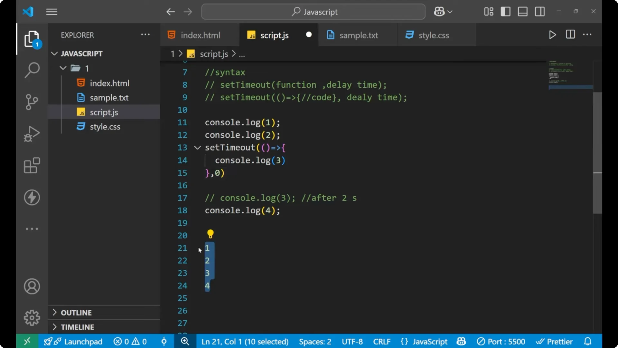
Task: Expand the OUTLINE section
Action: point(76,312)
